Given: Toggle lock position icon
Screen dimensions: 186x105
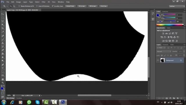Looking at the screenshot, I should pyautogui.click(x=168, y=55).
